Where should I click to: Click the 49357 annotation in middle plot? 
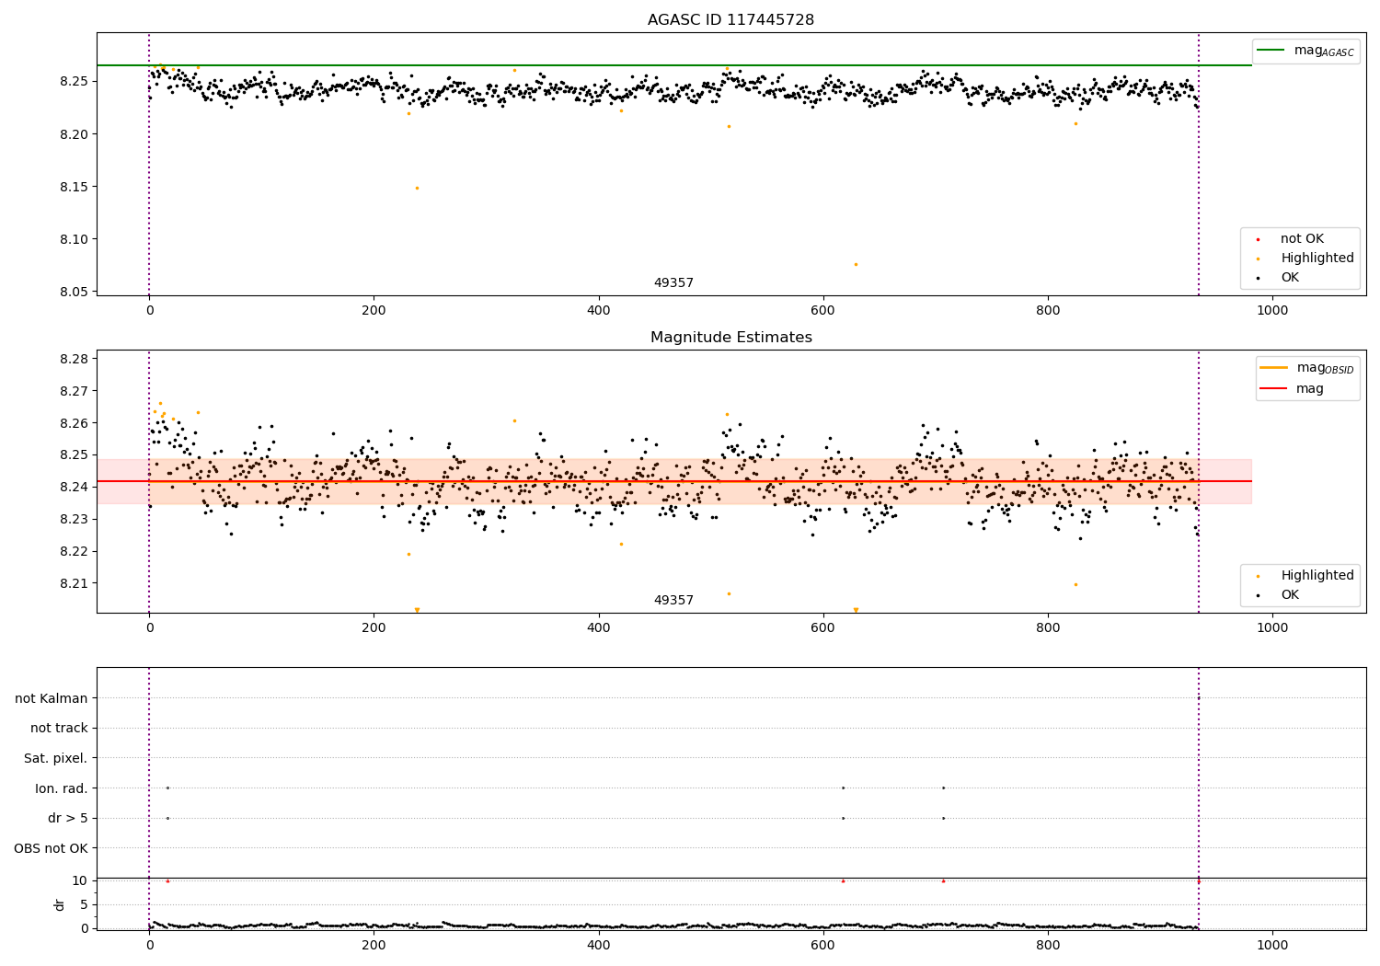click(673, 601)
